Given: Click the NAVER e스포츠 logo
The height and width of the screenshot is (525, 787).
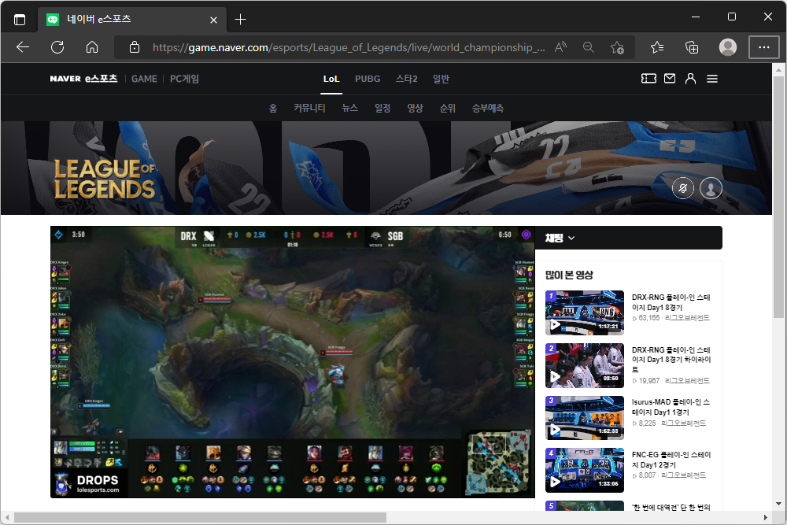Looking at the screenshot, I should point(83,79).
